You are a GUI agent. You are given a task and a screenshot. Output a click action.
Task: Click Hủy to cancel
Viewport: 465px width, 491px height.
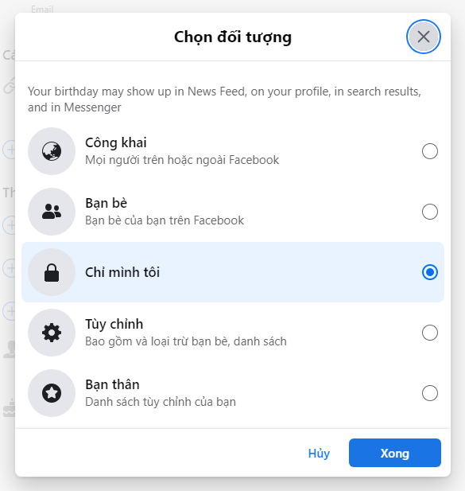(x=319, y=453)
